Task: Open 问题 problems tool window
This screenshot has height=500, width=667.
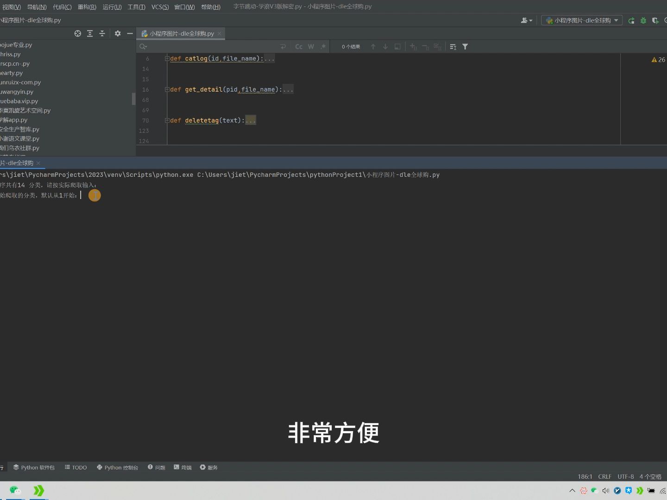Action: (157, 468)
